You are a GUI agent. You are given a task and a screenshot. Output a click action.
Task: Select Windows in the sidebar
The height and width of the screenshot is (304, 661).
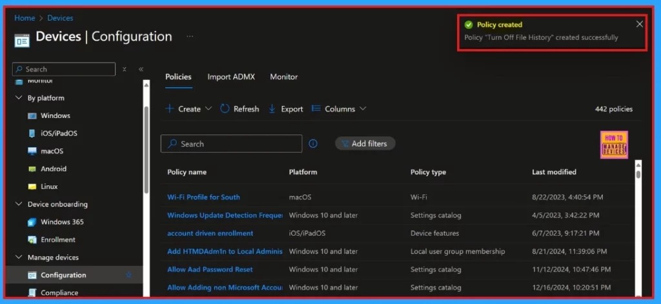click(x=56, y=116)
